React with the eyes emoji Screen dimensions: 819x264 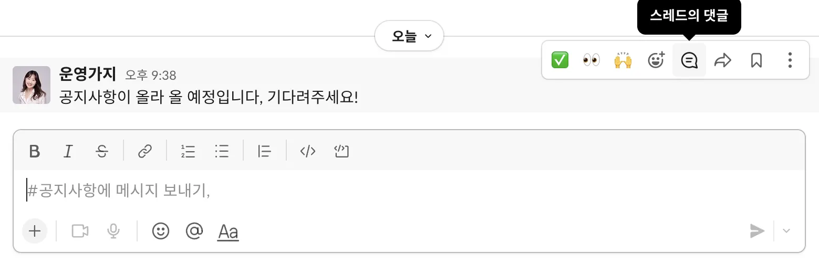(592, 60)
